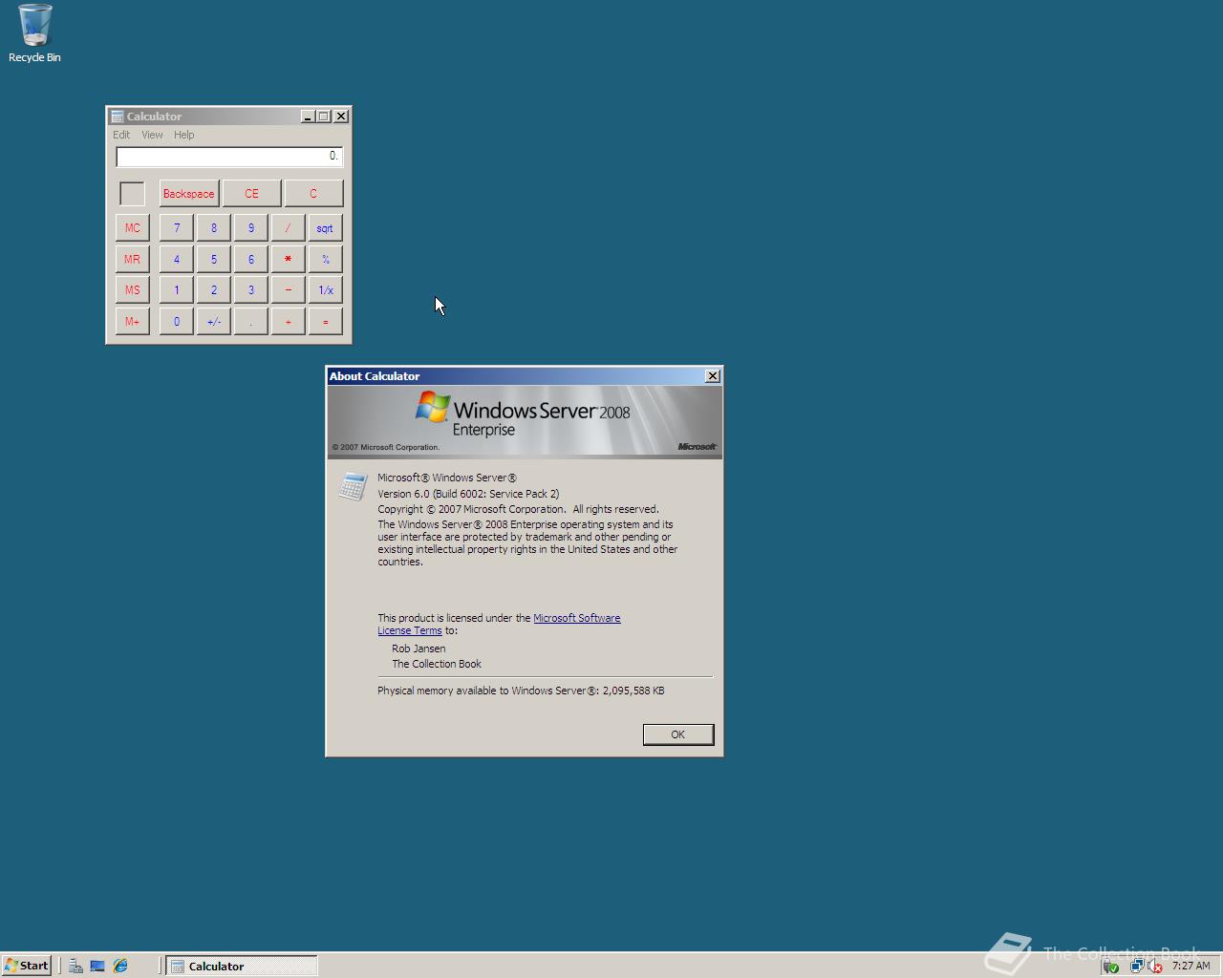The image size is (1223, 978).
Task: Click the plus (+) key
Action: 289,322
